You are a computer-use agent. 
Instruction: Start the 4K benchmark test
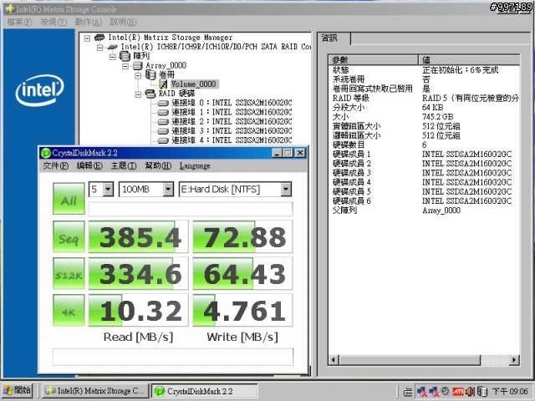[x=69, y=311]
